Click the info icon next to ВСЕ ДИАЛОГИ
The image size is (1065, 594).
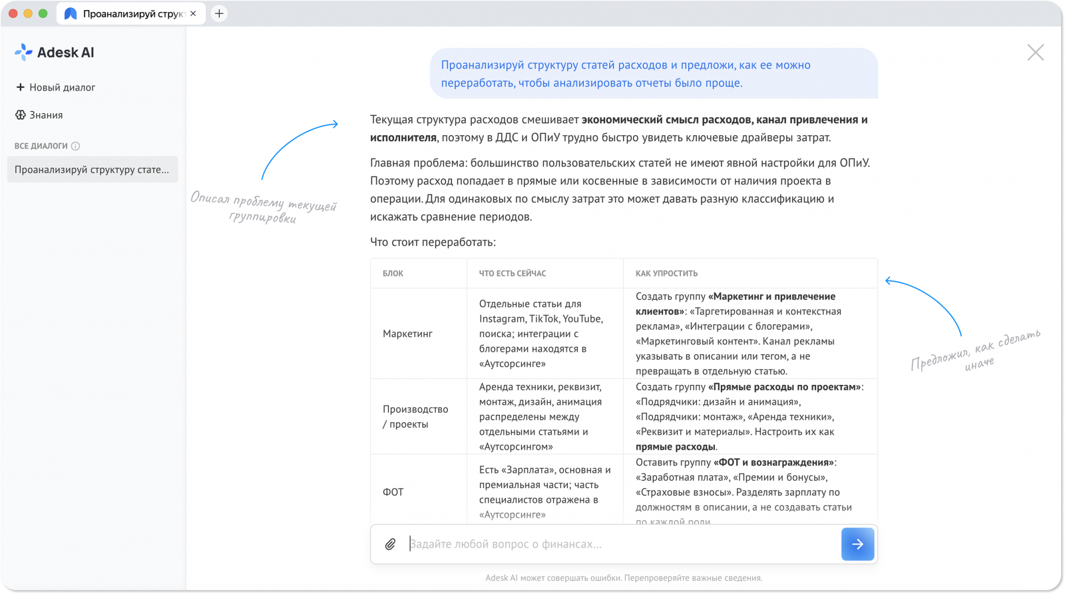[x=75, y=146]
